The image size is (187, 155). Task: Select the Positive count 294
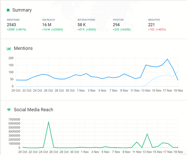[116, 25]
